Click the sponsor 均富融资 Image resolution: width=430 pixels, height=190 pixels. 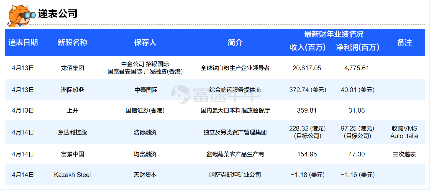[145, 154]
